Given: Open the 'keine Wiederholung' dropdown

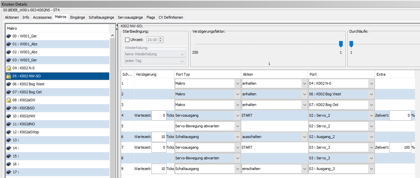Looking at the screenshot, I should [x=155, y=54].
